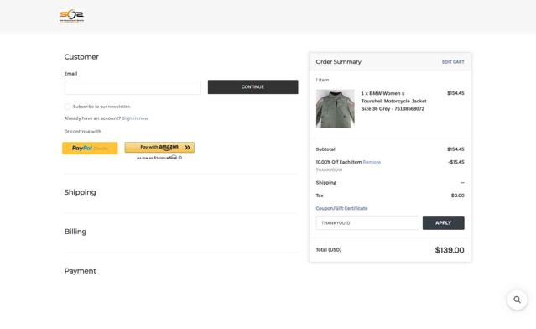This screenshot has height=329, width=536.
Task: Click the store logo in the header
Action: tap(72, 16)
